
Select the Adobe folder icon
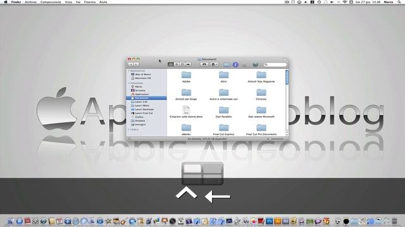click(186, 75)
